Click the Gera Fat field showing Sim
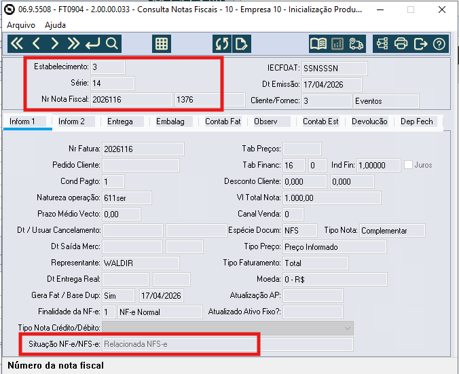 point(118,296)
